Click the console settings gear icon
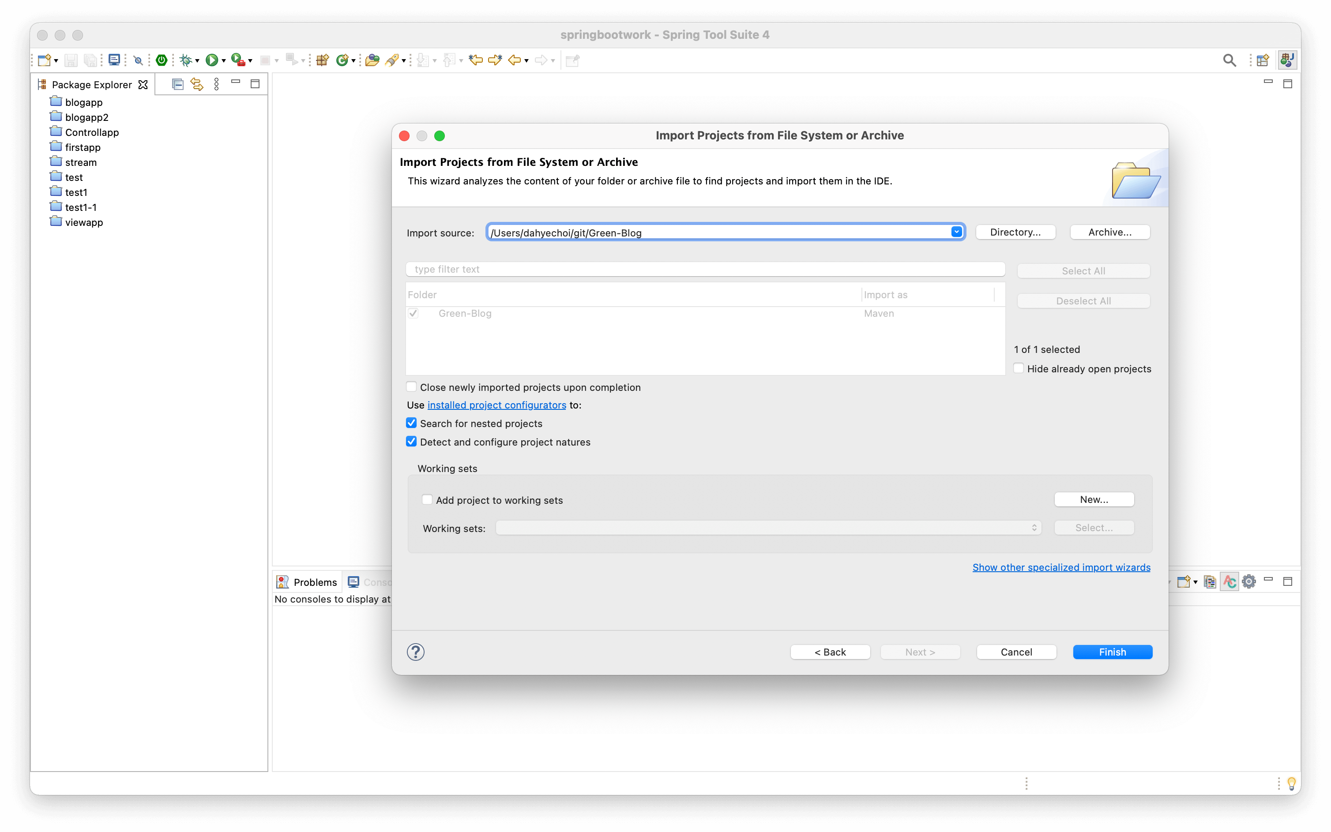 (1249, 581)
